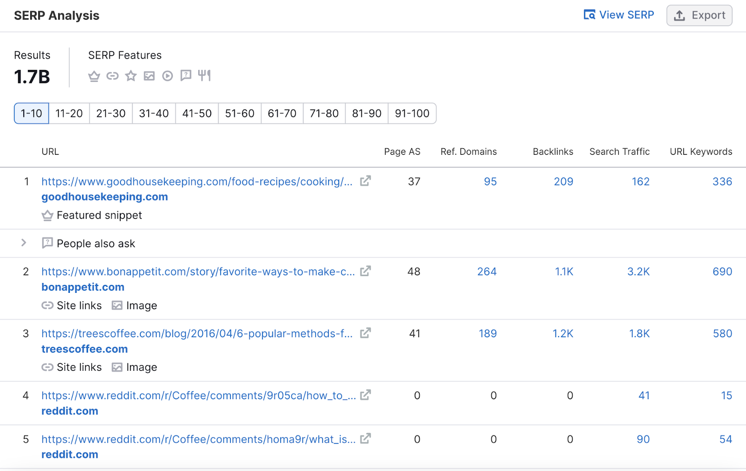
Task: Show results 51-60
Action: tap(240, 113)
